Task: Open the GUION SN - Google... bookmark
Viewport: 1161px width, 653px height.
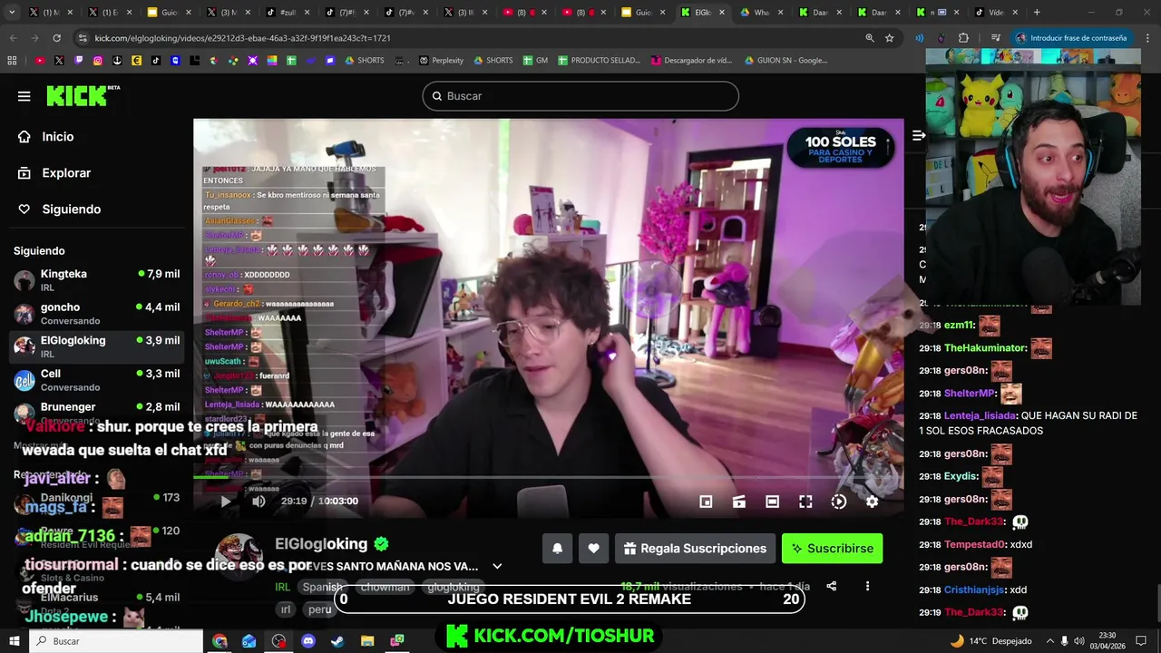Action: click(x=785, y=61)
